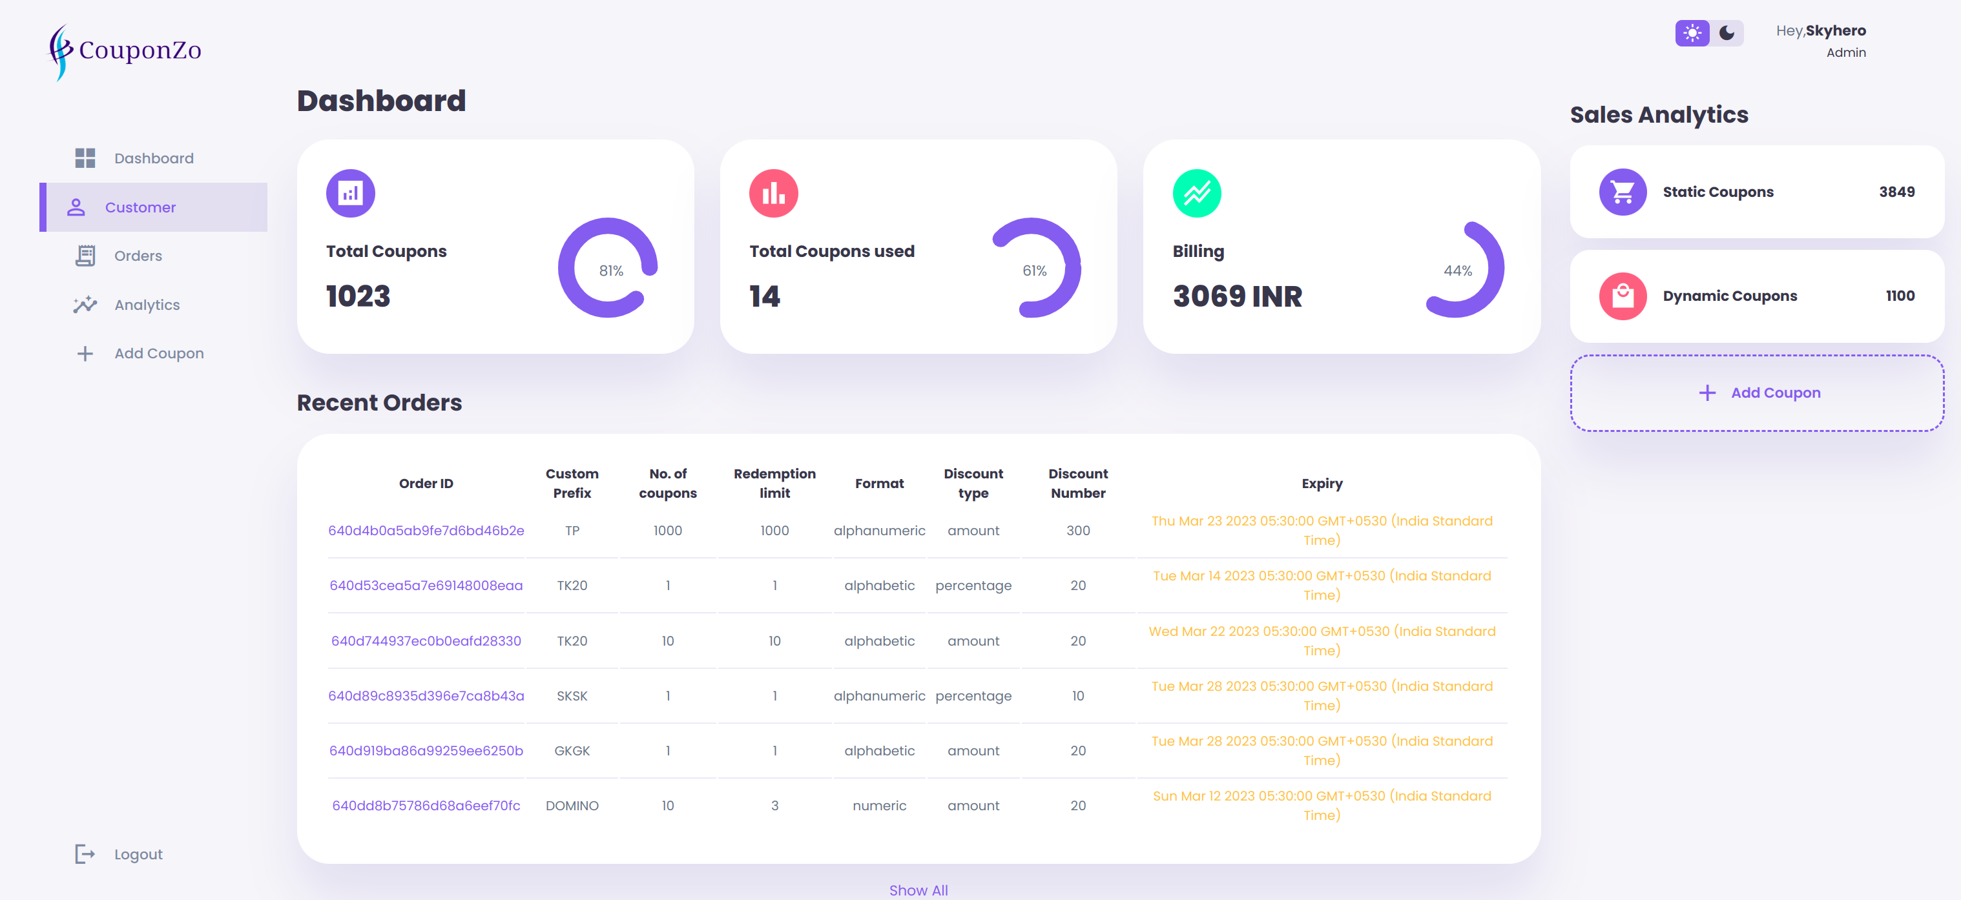Select the Customer entry in the sidebar
Image resolution: width=1961 pixels, height=900 pixels.
141,206
